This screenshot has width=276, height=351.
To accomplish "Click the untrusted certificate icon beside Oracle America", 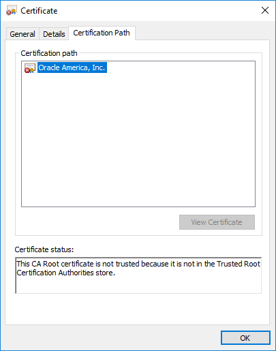I will (x=30, y=68).
